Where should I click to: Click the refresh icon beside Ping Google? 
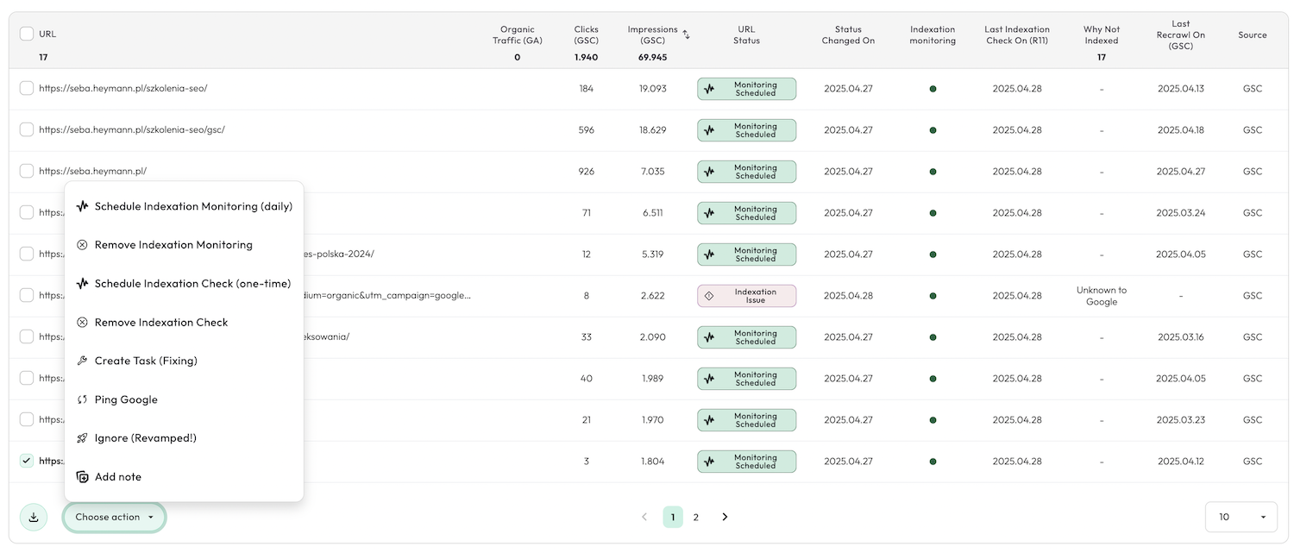pos(82,399)
